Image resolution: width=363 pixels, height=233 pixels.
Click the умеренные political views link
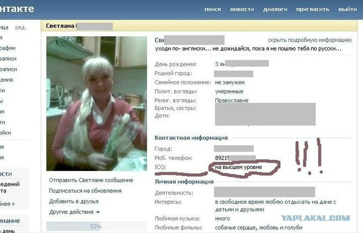tap(229, 91)
